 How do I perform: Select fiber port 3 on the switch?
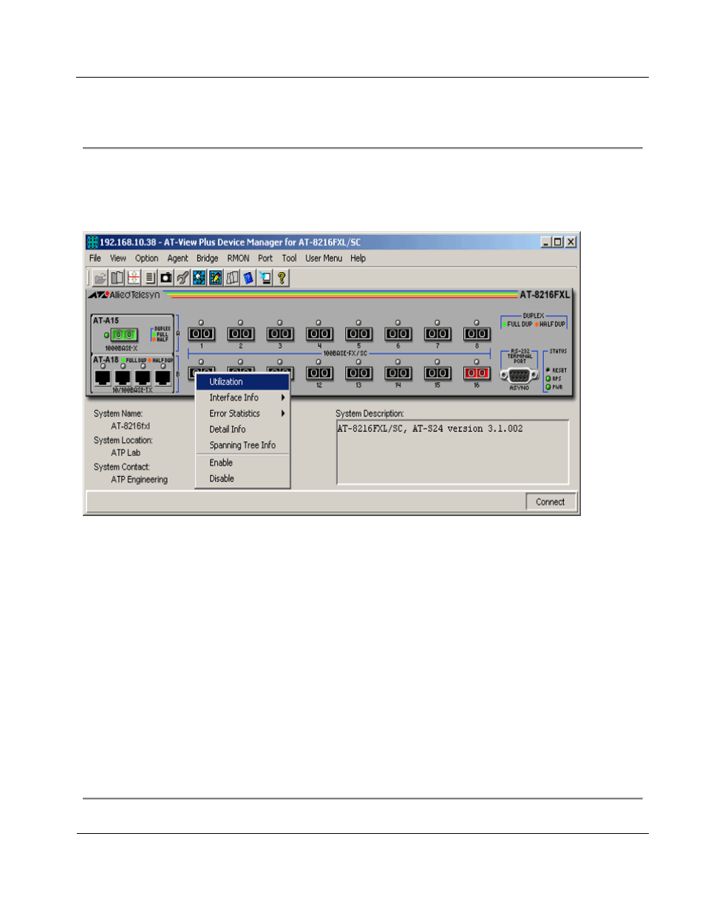[x=280, y=334]
